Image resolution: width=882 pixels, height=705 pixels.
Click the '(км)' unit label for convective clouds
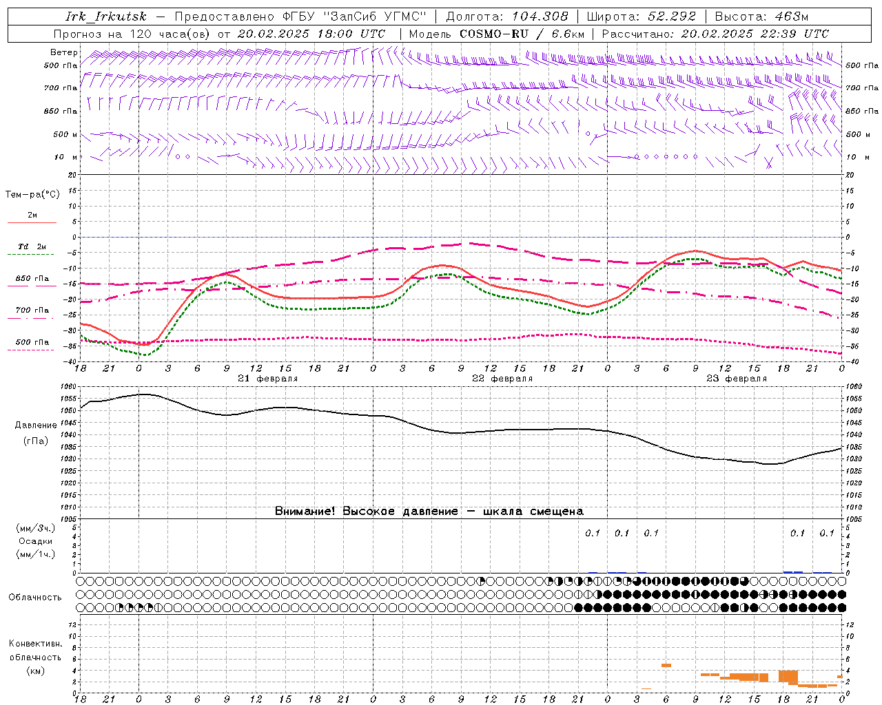point(36,671)
